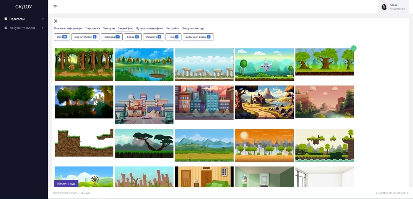
Task: Pick the acacia tree savanna background
Action: click(144, 144)
